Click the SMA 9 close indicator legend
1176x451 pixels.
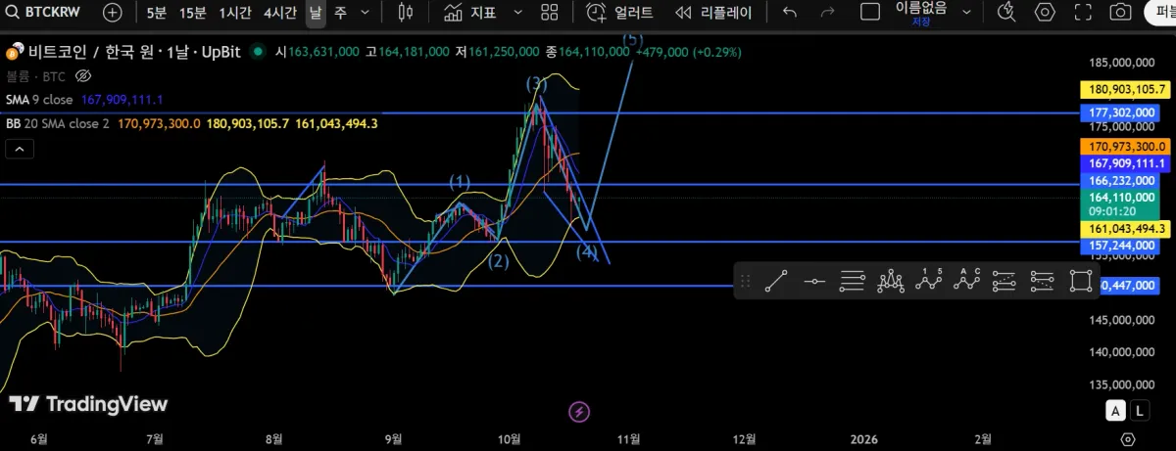(x=38, y=100)
